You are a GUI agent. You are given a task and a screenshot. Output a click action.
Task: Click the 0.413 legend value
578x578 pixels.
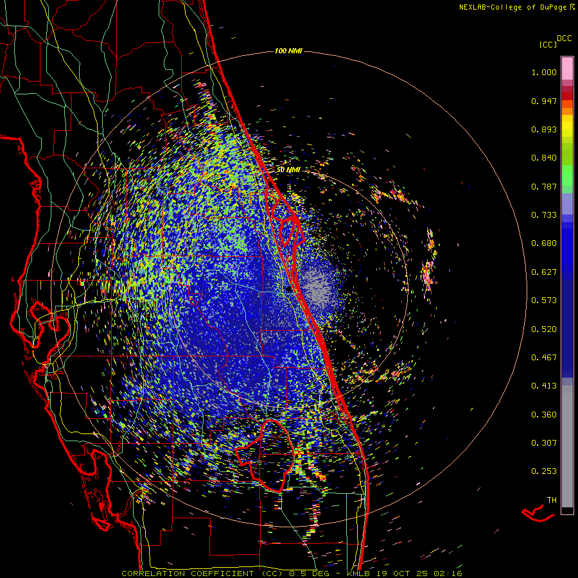click(x=544, y=386)
